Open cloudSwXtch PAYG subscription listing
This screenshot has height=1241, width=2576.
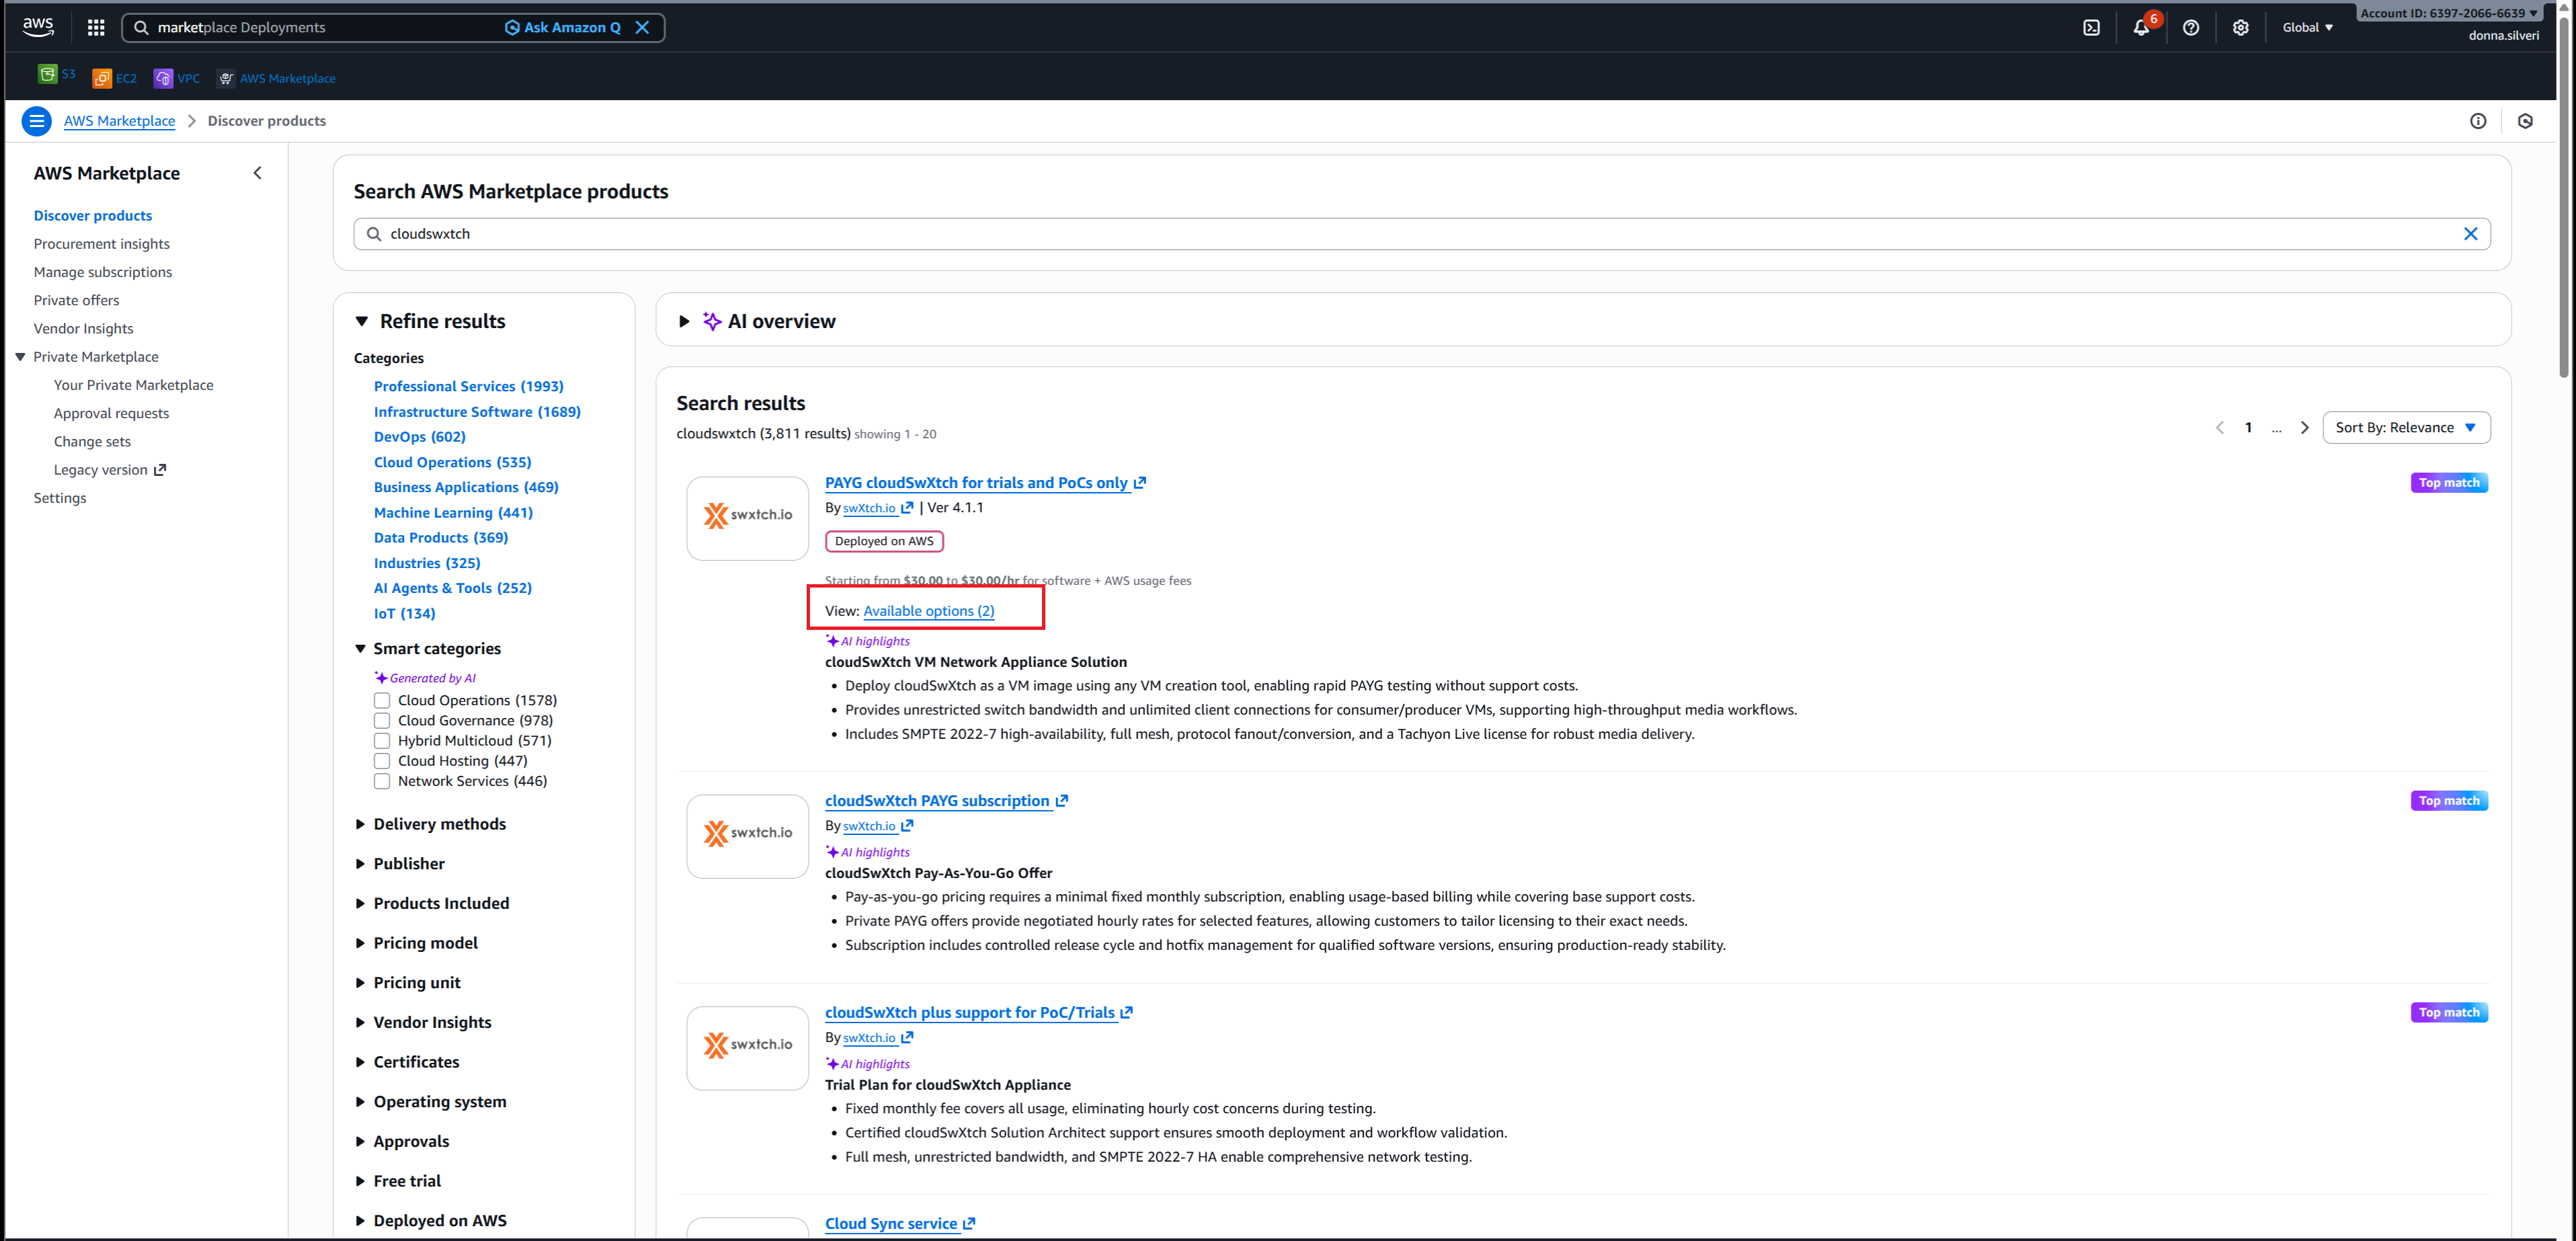tap(937, 801)
